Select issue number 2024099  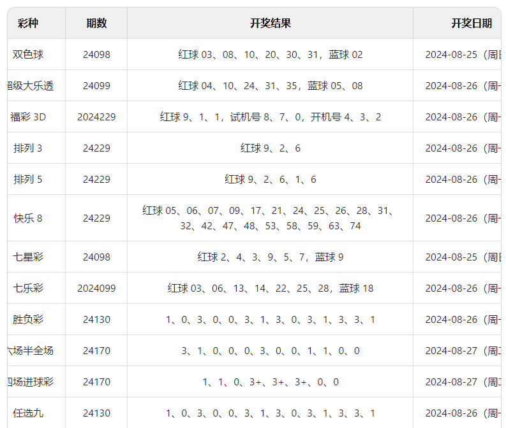coord(96,289)
